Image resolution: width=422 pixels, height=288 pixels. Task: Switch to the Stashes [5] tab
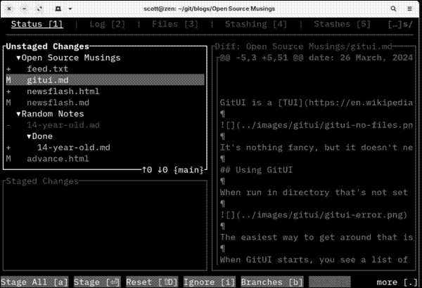tap(342, 24)
